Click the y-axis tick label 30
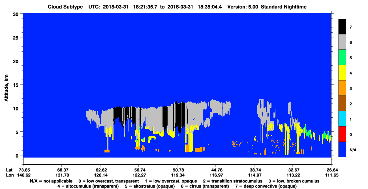 16,14
